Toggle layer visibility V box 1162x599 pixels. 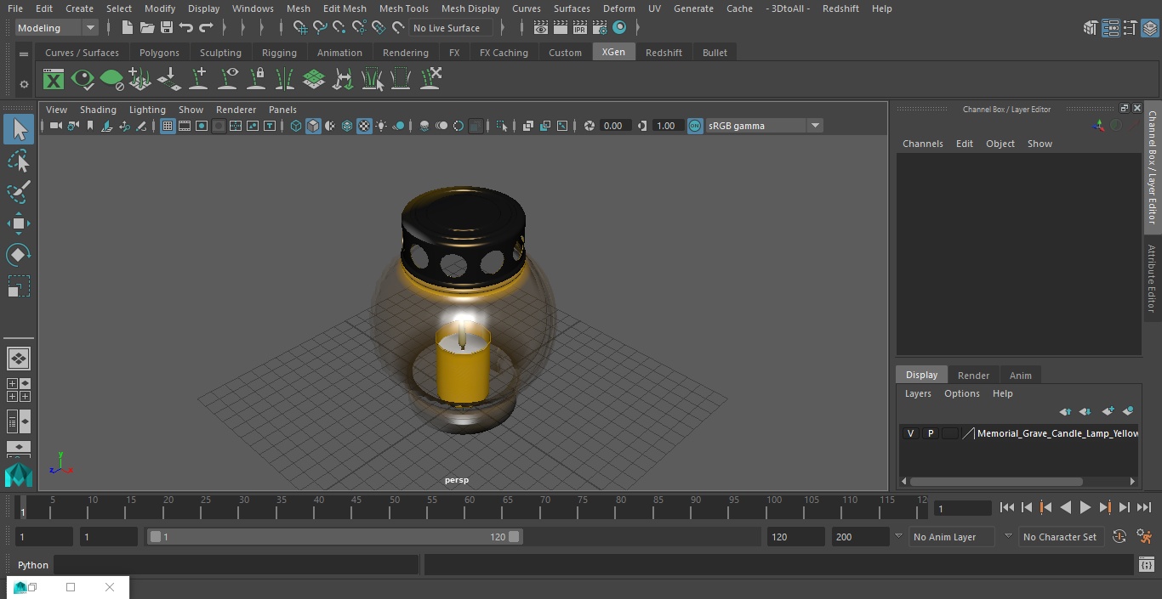(910, 433)
